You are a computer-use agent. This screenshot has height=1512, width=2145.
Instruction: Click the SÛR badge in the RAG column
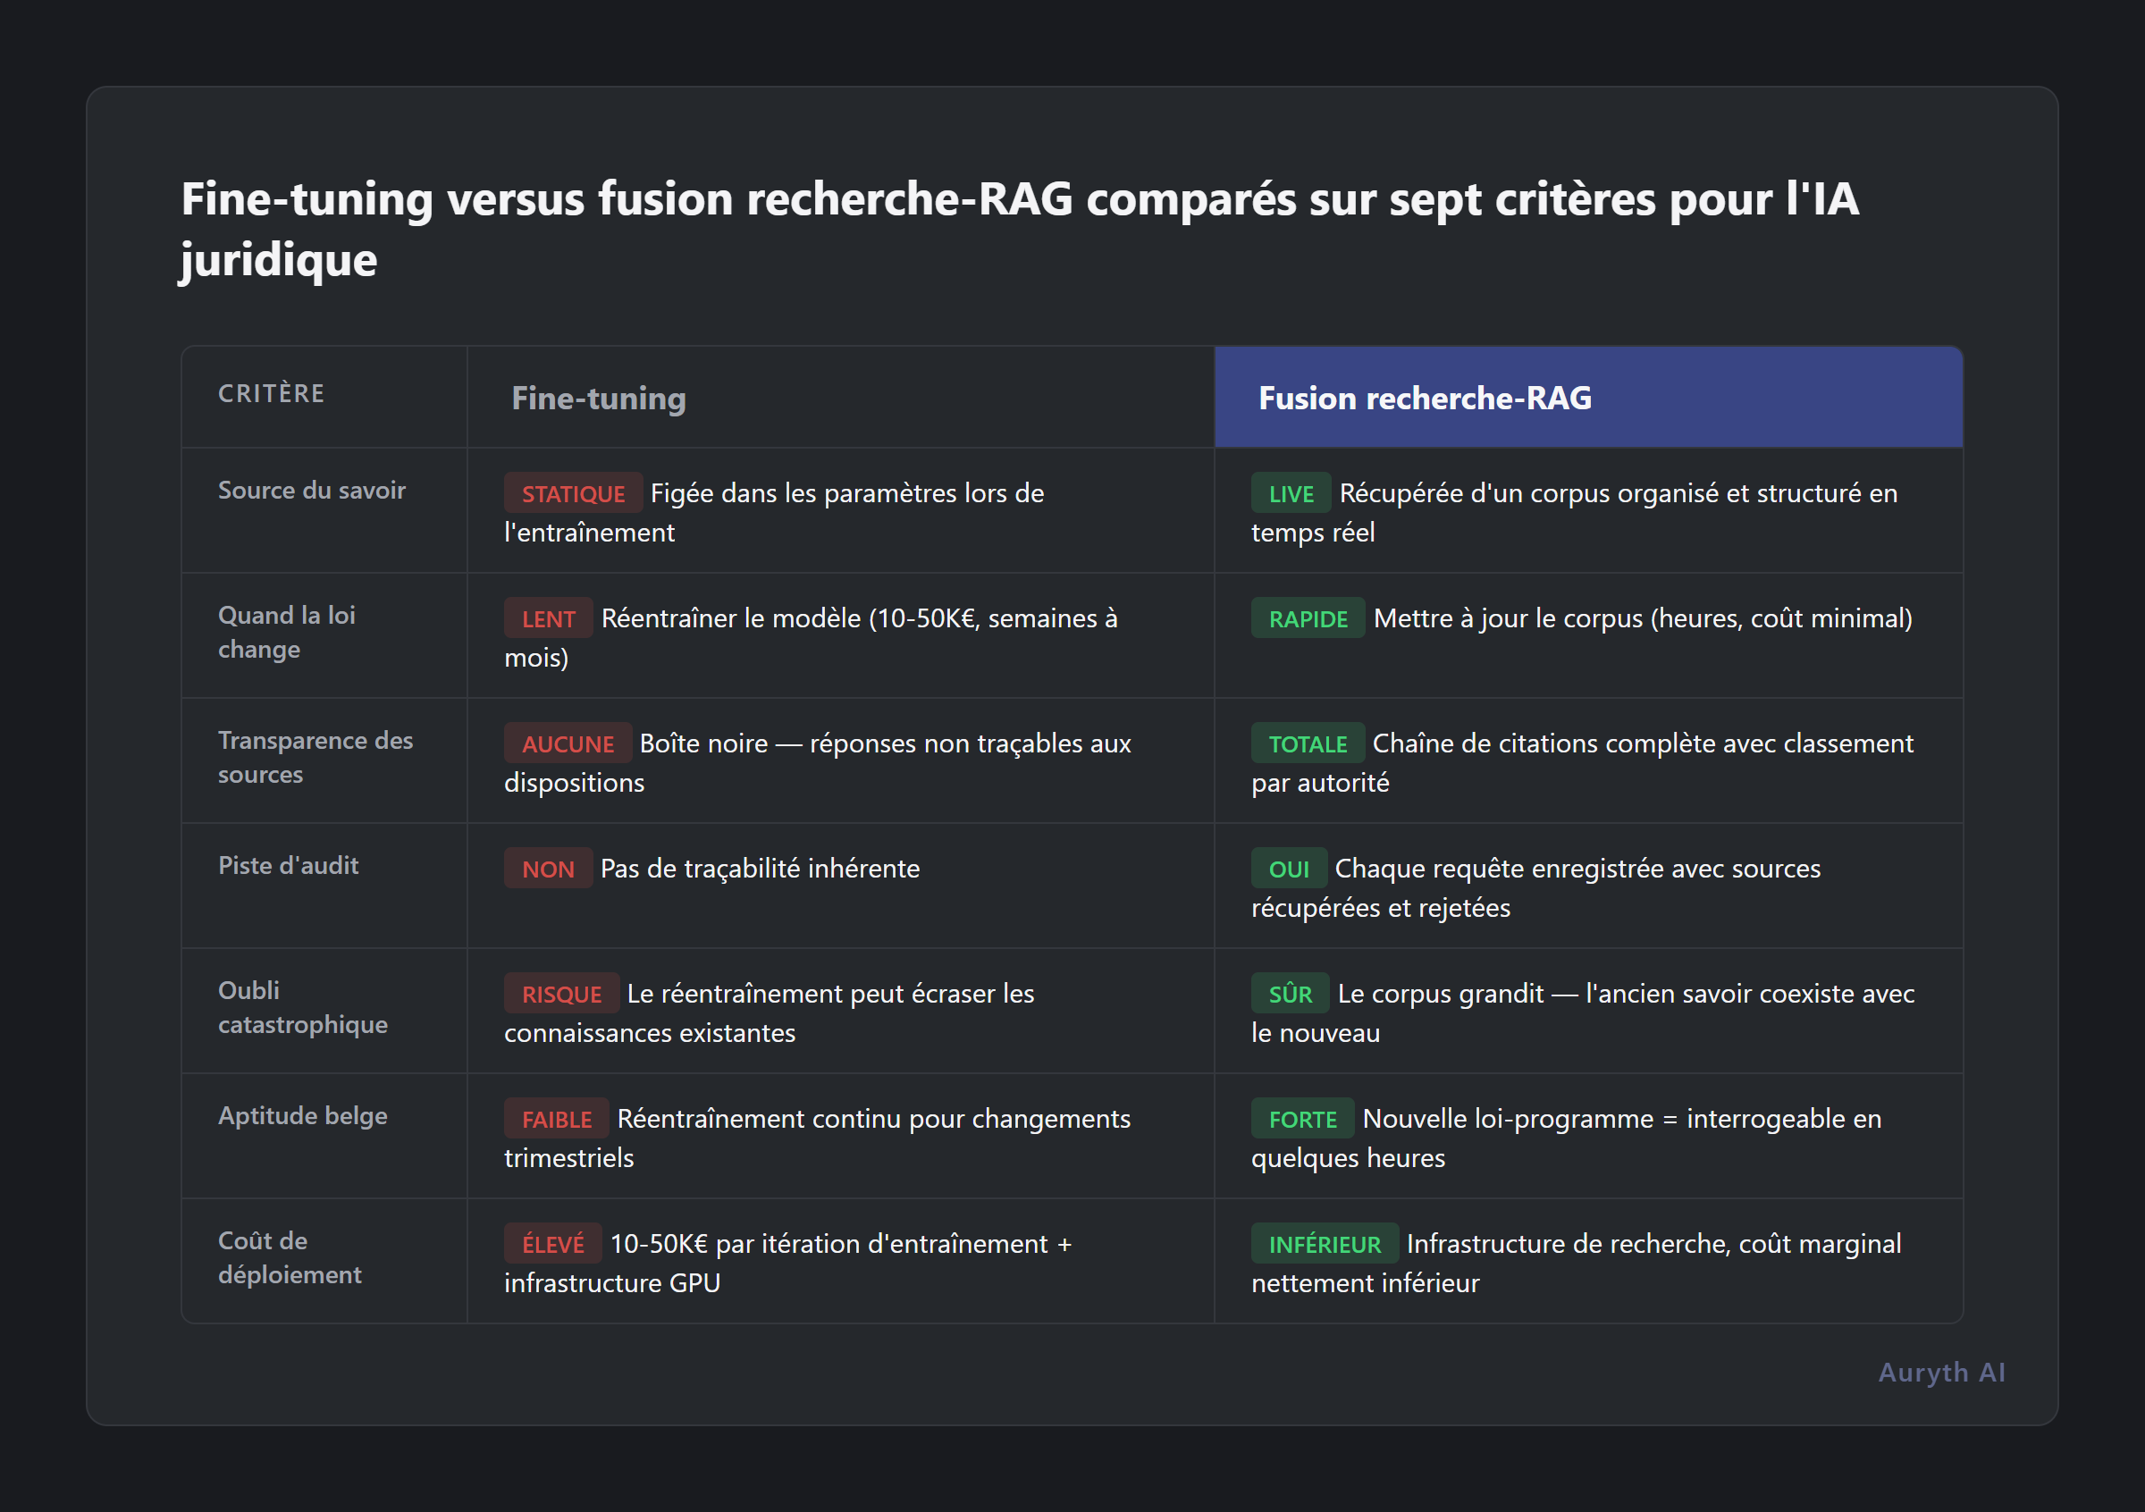click(x=1290, y=993)
